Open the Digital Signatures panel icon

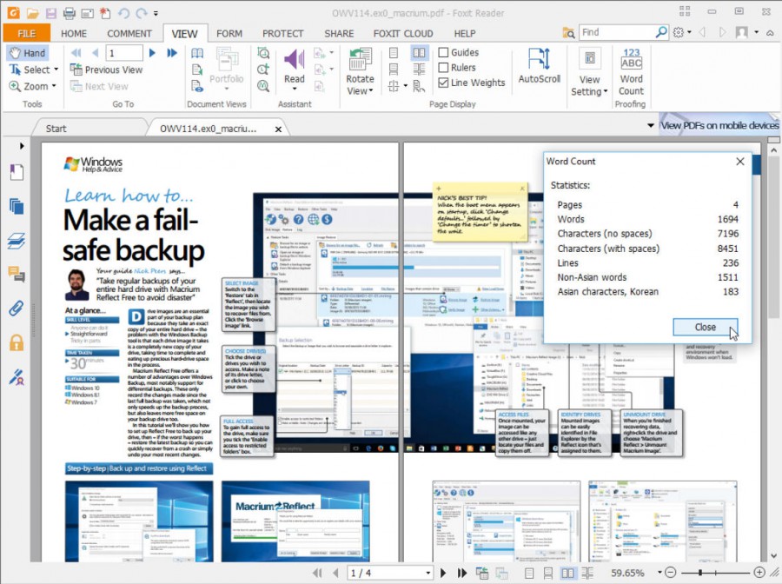pyautogui.click(x=17, y=377)
